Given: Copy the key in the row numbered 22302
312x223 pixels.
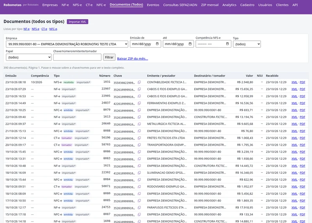Looking at the screenshot, I should click(139, 173).
